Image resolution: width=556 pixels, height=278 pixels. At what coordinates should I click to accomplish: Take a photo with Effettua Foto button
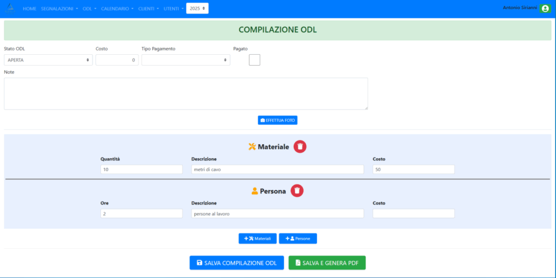[x=277, y=120]
